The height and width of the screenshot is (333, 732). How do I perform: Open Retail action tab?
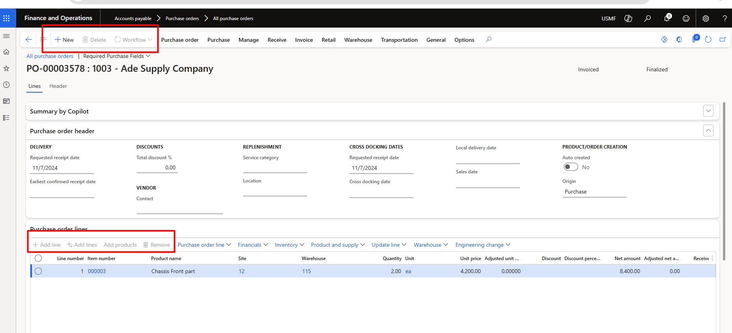[x=329, y=40]
